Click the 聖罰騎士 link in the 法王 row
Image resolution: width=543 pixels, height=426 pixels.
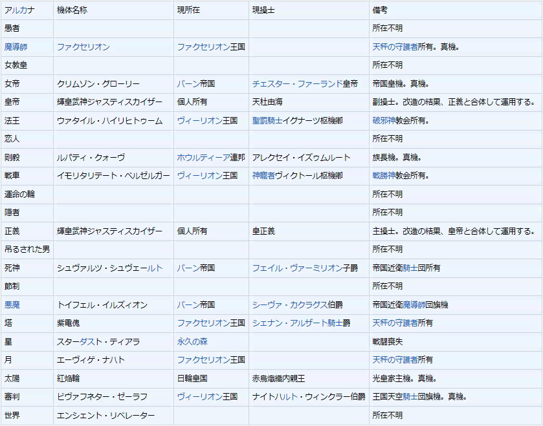click(x=264, y=121)
